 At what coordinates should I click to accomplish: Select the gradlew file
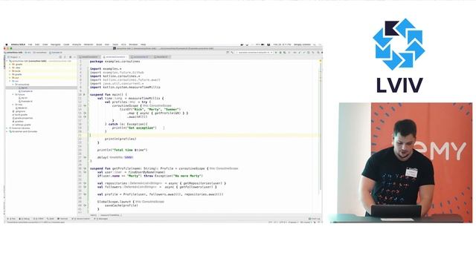18,122
